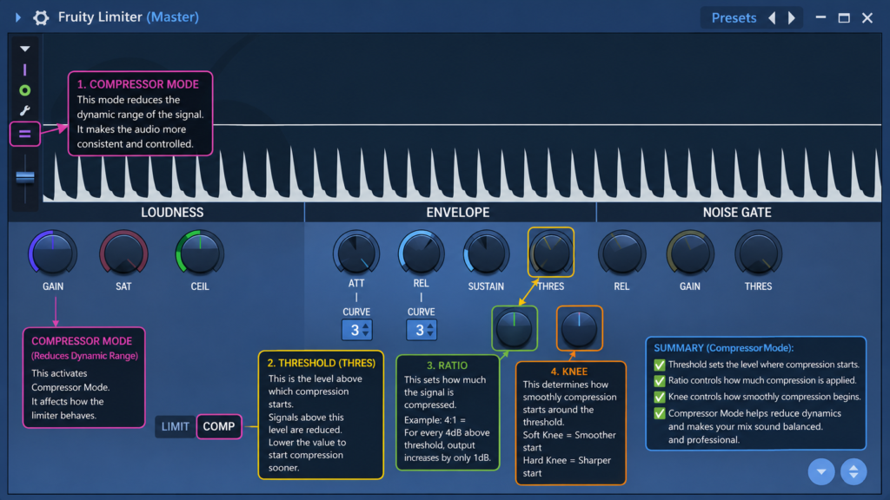The image size is (890, 500).
Task: Adjust the vertical level slider in sidebar
Action: pyautogui.click(x=25, y=177)
